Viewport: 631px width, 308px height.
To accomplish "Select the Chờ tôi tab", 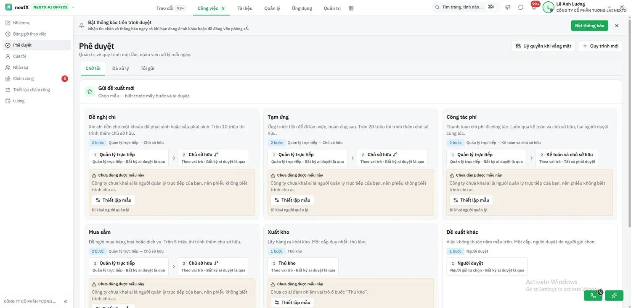I will pos(93,68).
